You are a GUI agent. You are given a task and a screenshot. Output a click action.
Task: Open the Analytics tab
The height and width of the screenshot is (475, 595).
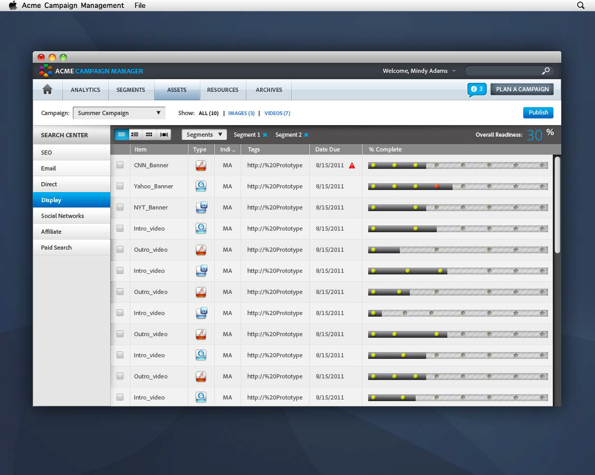[85, 90]
